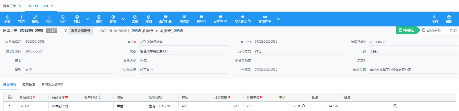Open the 合同条款及附件 tab
Screen dimensions: 459x111
point(53,84)
